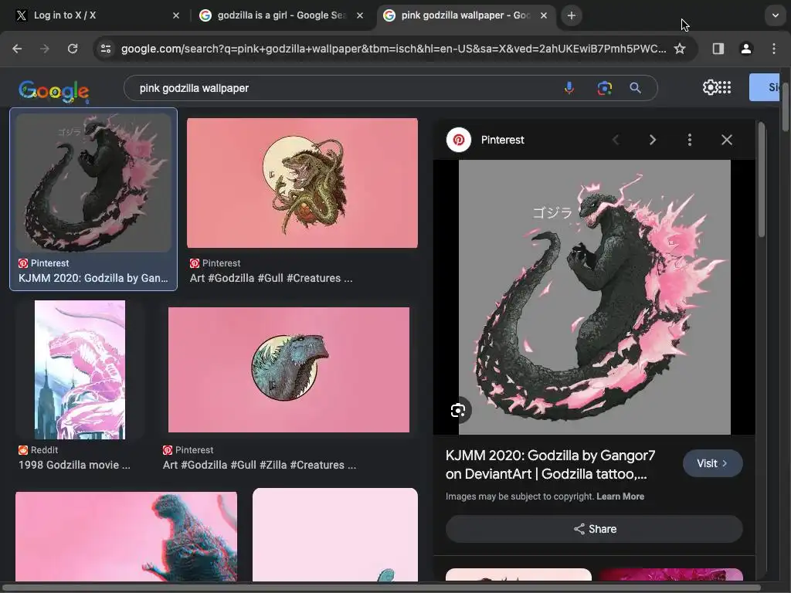This screenshot has height=593, width=791.
Task: Click the 1998 Godzilla movie result title
Action: point(74,465)
